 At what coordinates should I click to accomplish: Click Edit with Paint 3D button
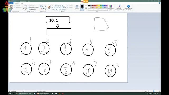(119, 7)
